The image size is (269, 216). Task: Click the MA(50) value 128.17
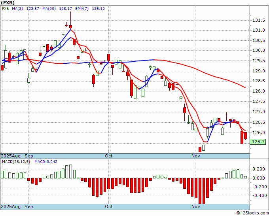65,9
